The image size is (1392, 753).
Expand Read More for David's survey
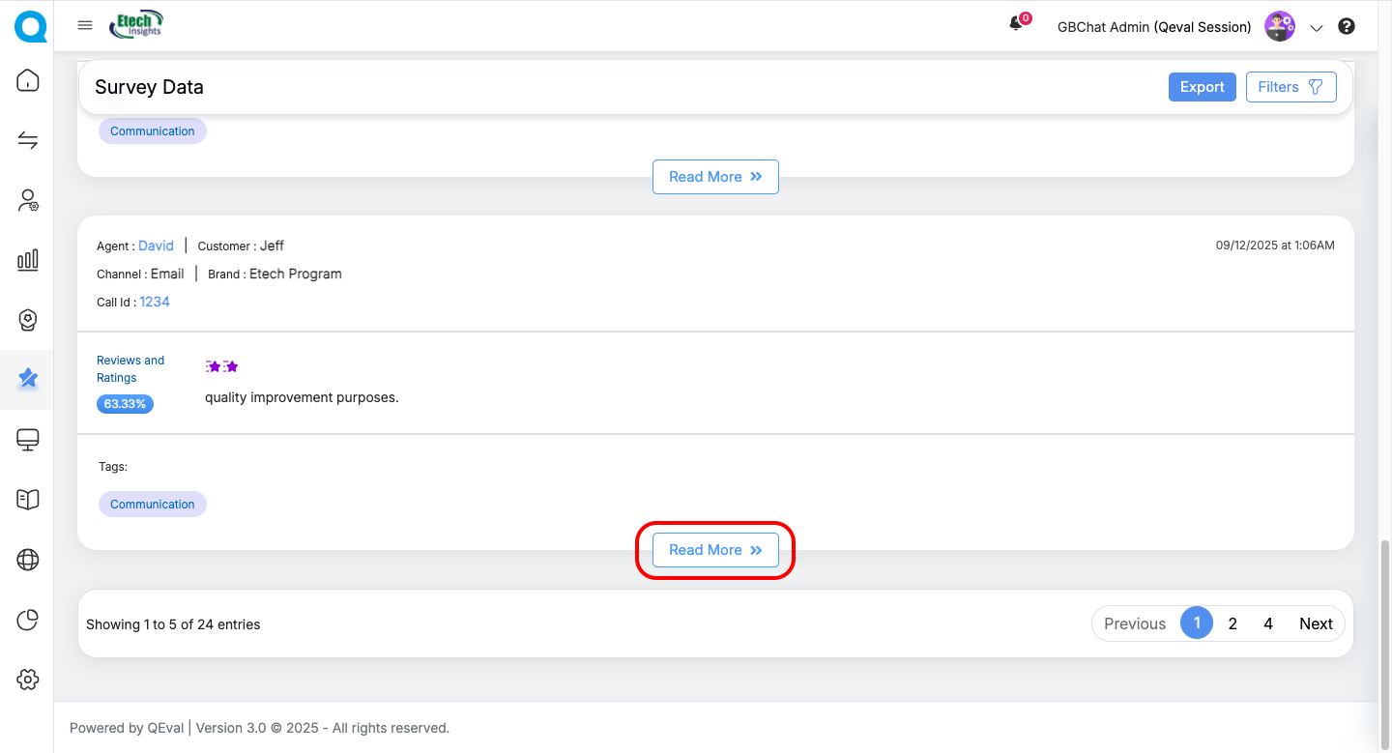coord(715,550)
